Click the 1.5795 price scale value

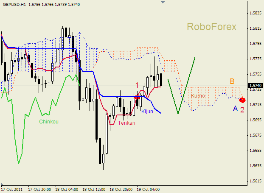[x=256, y=44]
